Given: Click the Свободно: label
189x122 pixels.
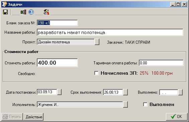Looking at the screenshot, I should [x=27, y=74].
